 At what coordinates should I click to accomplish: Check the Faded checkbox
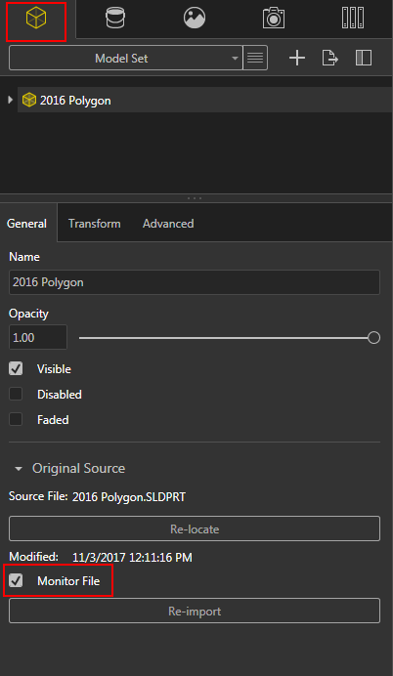click(16, 419)
